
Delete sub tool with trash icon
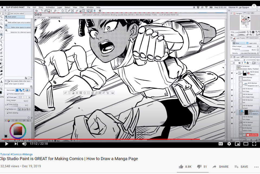tap(31, 78)
